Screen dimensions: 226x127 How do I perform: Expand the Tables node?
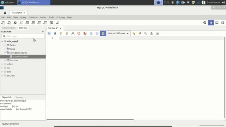5,45
